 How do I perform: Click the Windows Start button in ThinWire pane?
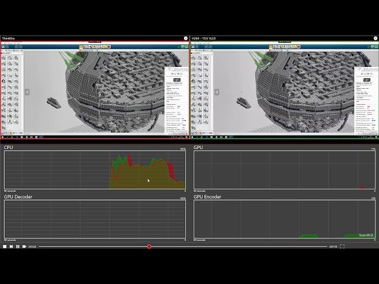(x=3, y=137)
